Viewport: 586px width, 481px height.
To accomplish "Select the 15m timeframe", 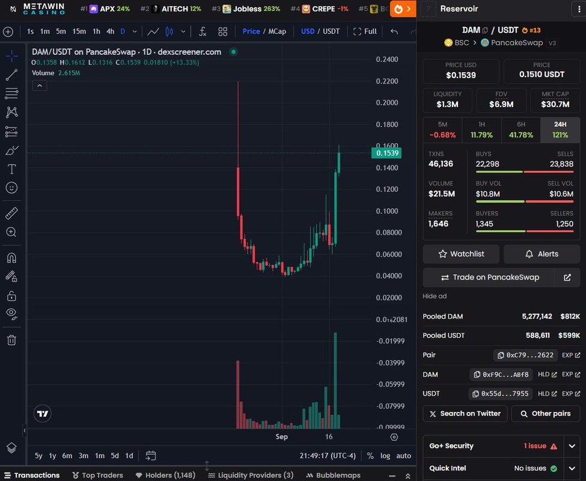I will (x=79, y=31).
